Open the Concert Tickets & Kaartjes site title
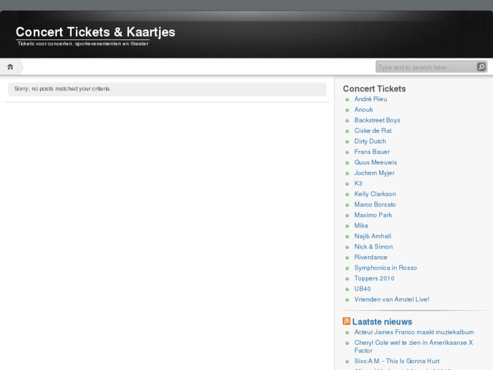Image resolution: width=493 pixels, height=370 pixels. click(96, 32)
